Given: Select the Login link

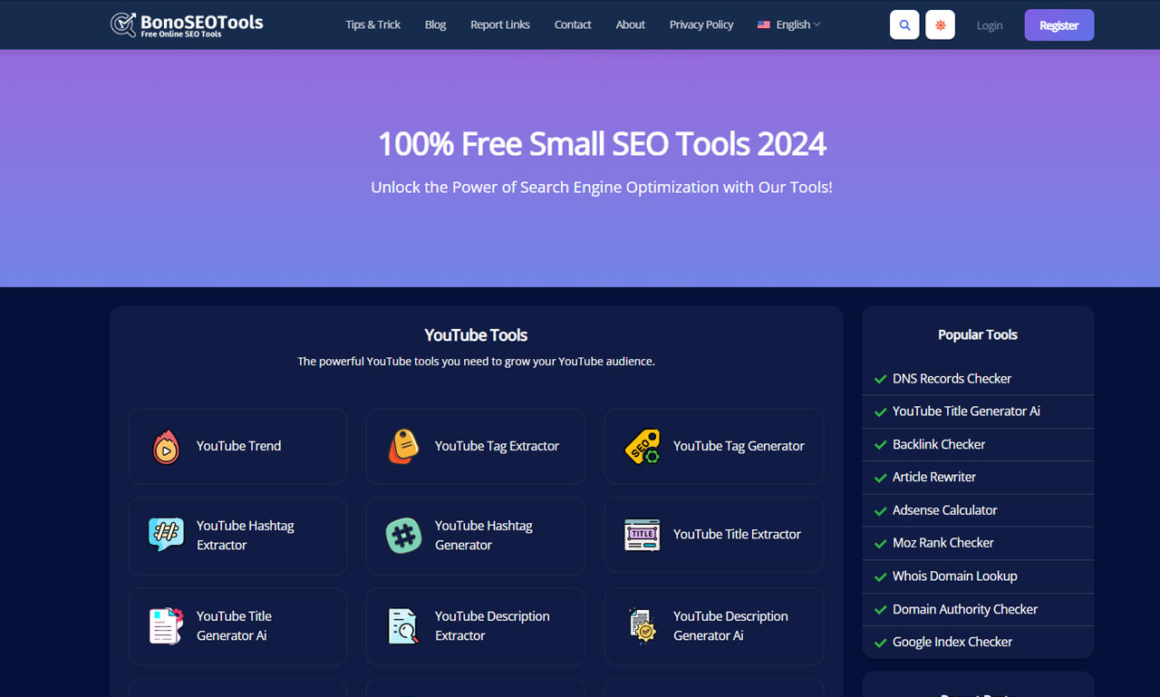Looking at the screenshot, I should click(989, 24).
